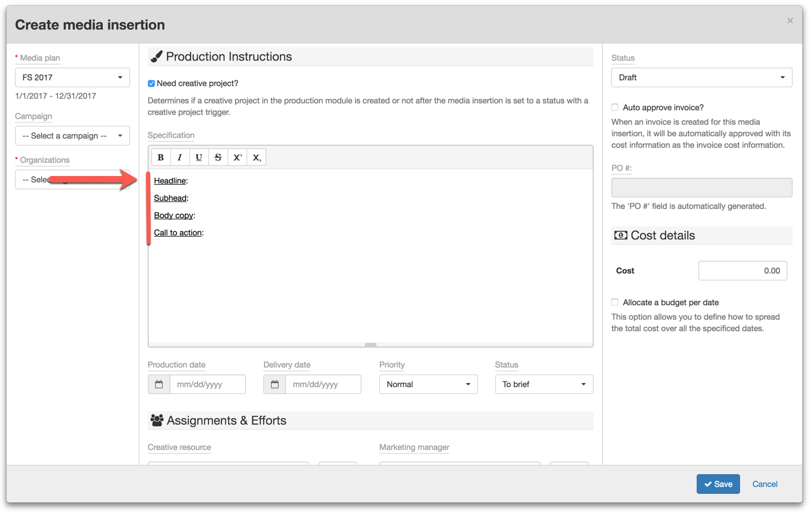This screenshot has height=513, width=810.
Task: Open the To brief status dropdown
Action: tap(543, 384)
